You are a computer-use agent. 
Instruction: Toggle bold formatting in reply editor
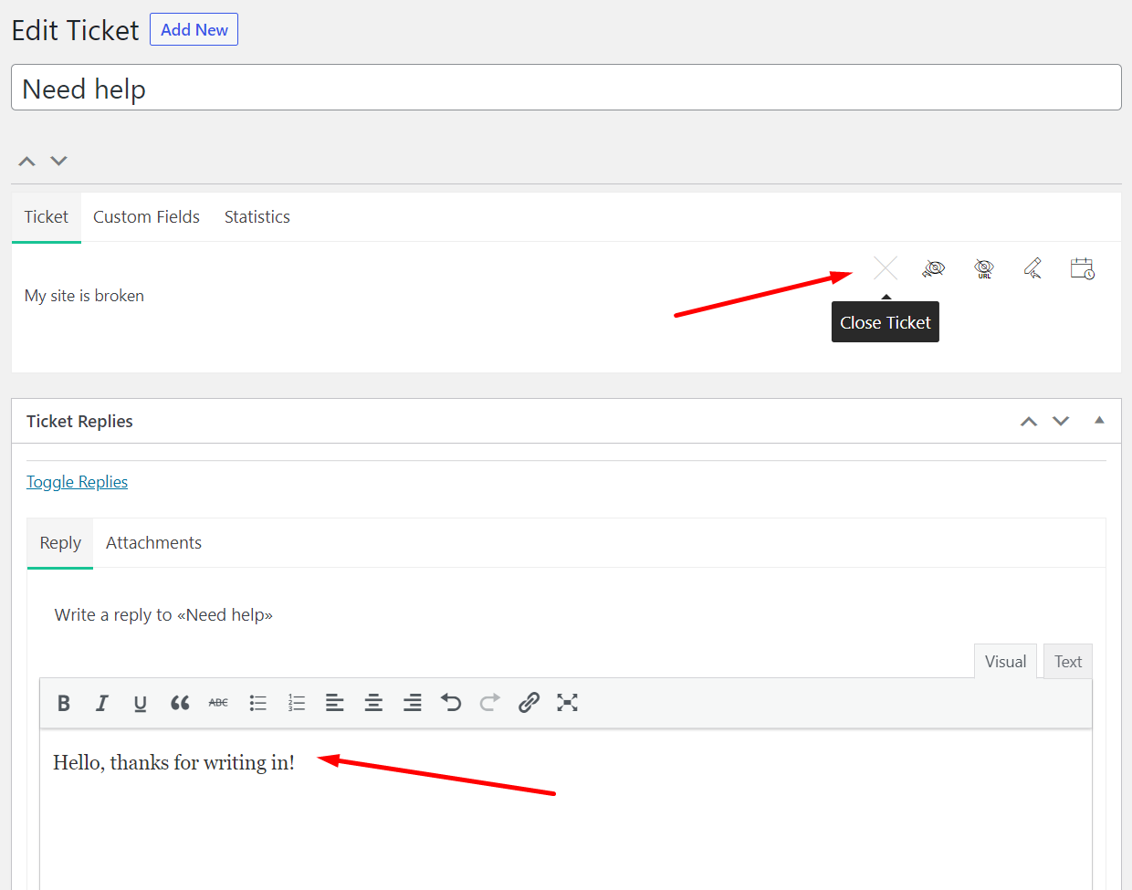(x=64, y=702)
